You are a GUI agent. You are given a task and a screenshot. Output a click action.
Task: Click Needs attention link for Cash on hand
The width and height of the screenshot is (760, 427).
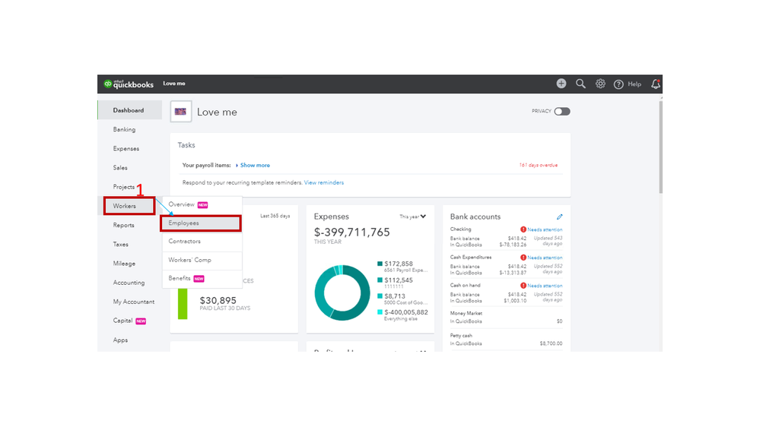coord(545,286)
